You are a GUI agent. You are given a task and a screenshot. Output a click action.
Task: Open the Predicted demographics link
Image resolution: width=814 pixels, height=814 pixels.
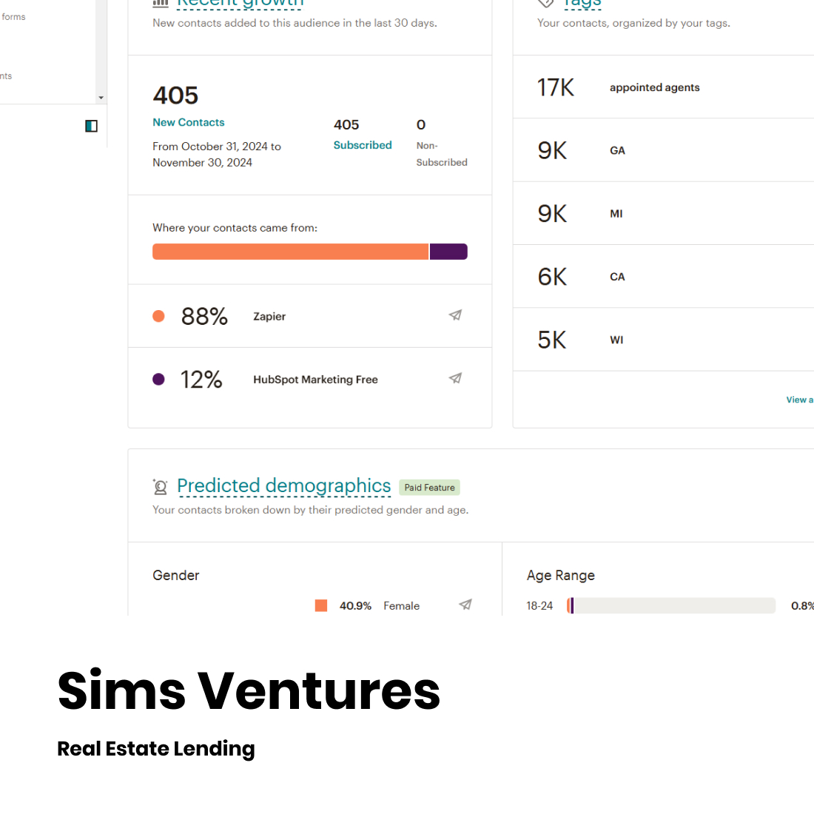point(284,486)
